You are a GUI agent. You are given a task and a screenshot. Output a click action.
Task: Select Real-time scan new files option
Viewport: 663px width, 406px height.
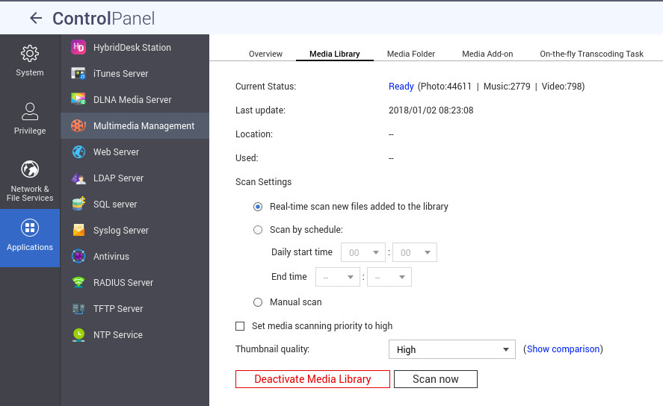258,206
